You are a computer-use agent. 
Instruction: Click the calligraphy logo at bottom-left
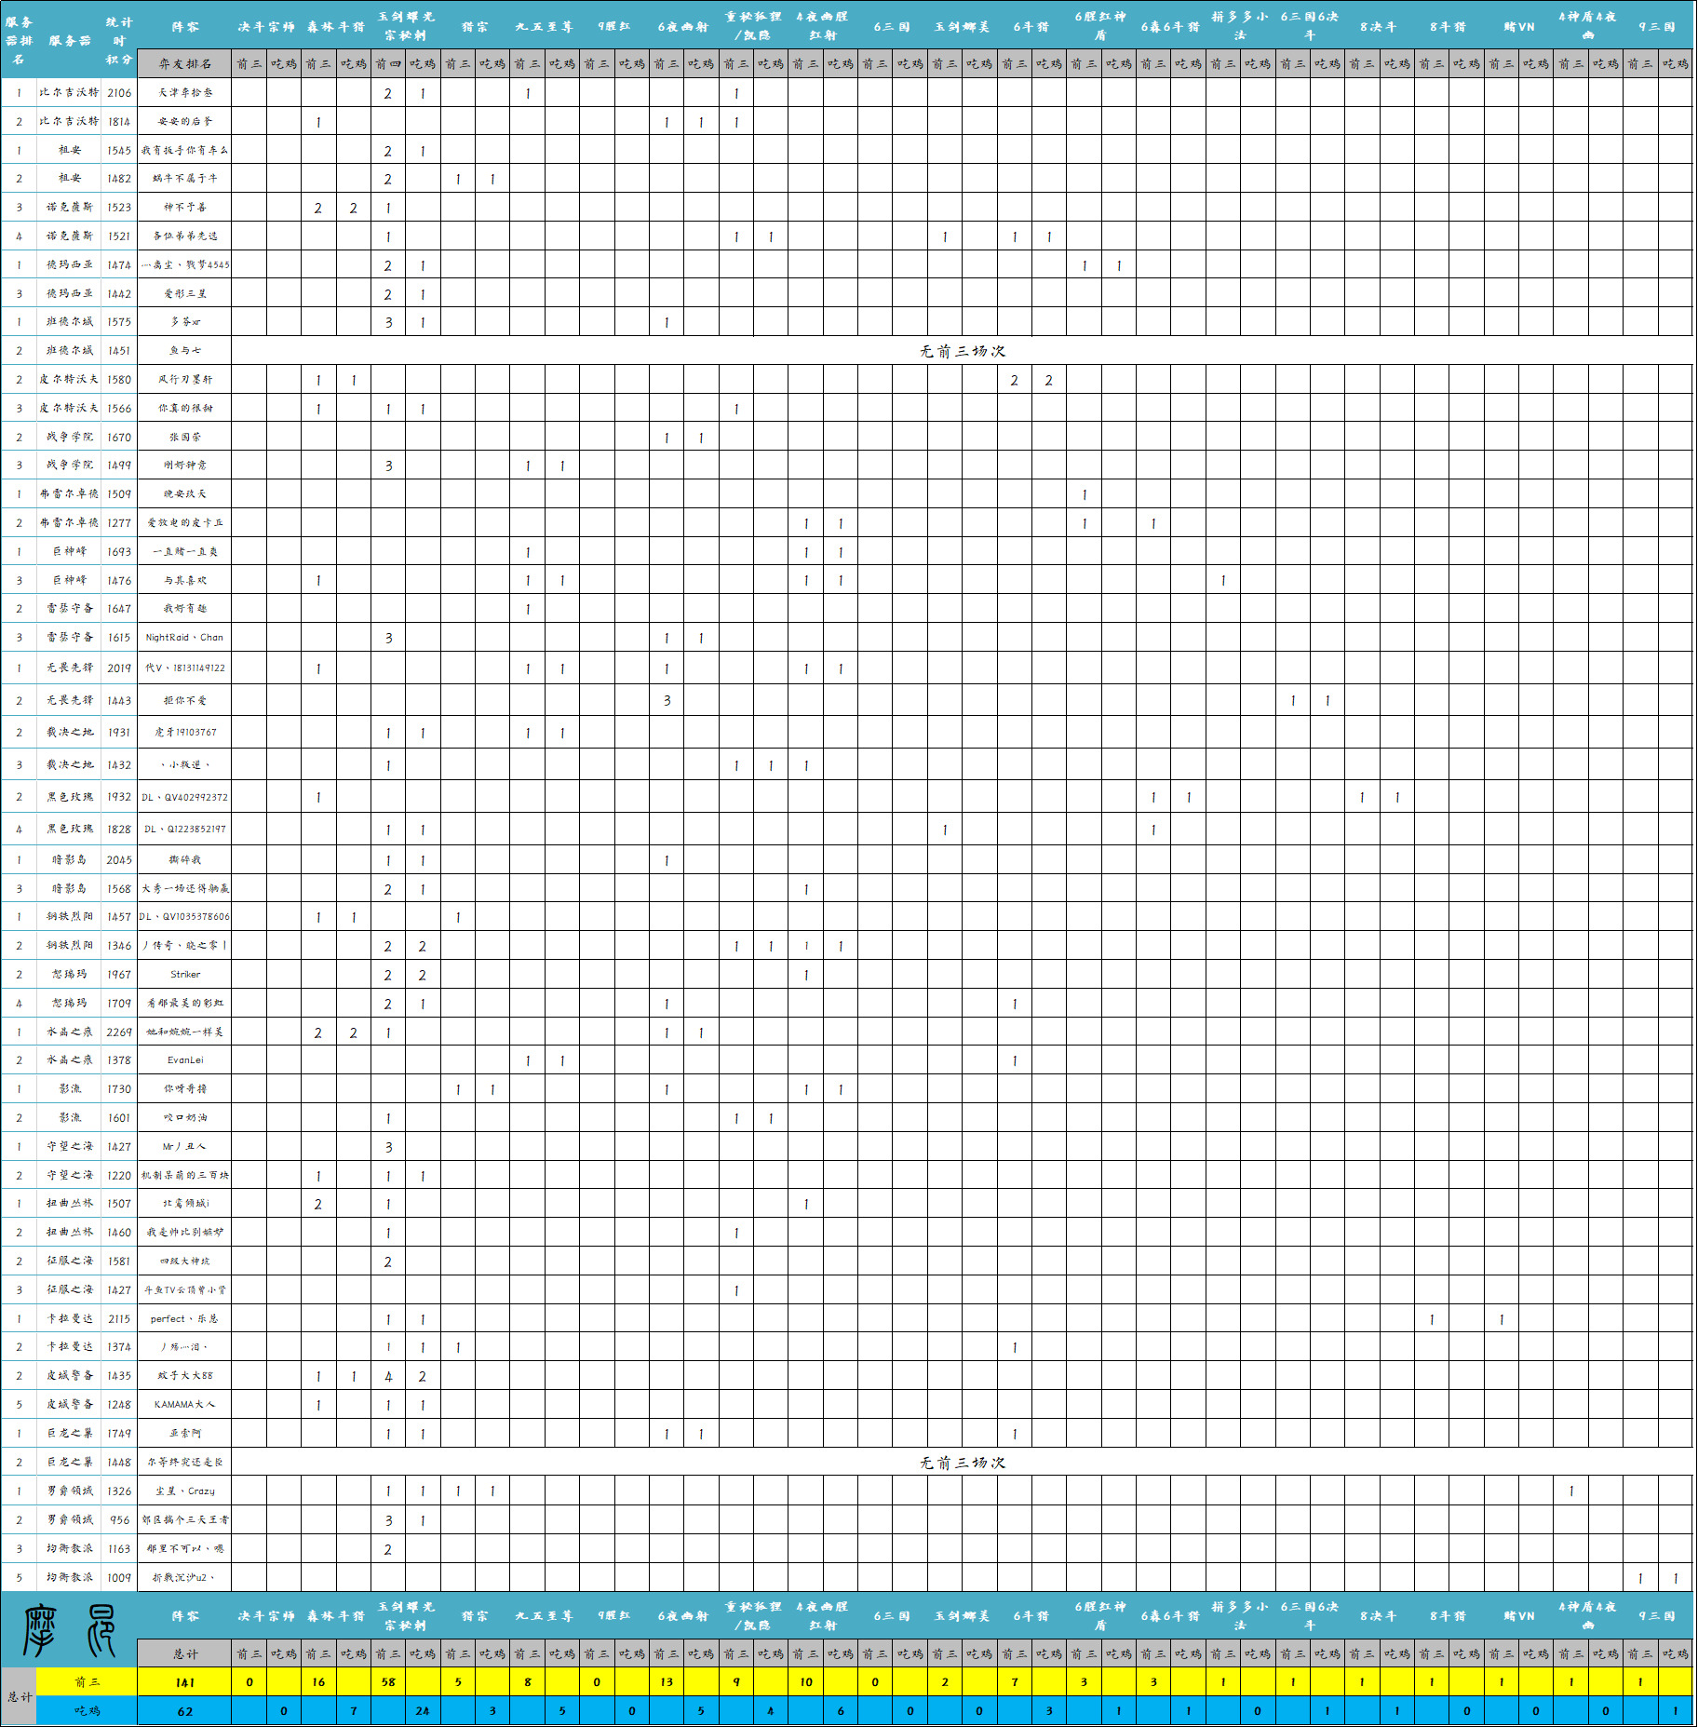[x=69, y=1631]
